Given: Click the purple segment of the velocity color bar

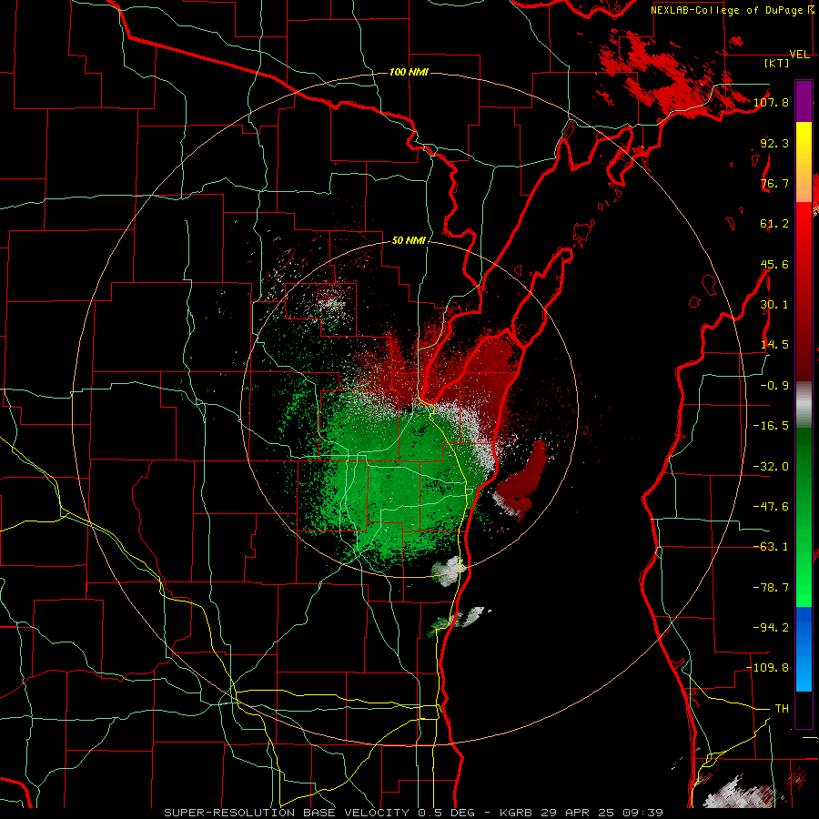Looking at the screenshot, I should coord(804,101).
